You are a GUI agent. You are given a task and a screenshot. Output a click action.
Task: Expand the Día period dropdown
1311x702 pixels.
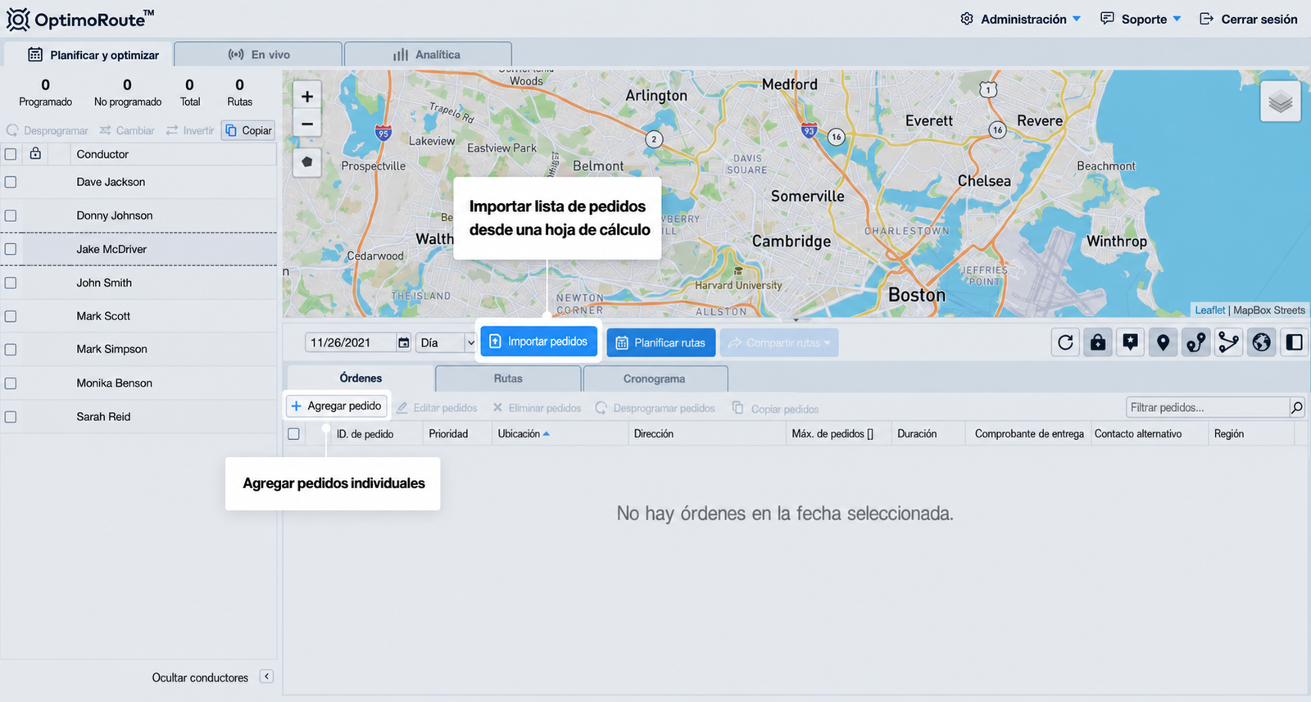(447, 342)
